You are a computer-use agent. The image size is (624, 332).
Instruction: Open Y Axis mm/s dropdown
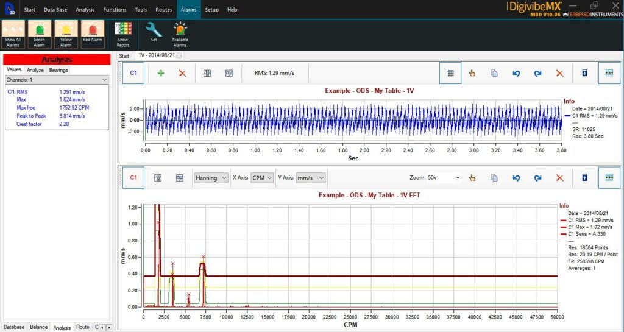point(310,178)
